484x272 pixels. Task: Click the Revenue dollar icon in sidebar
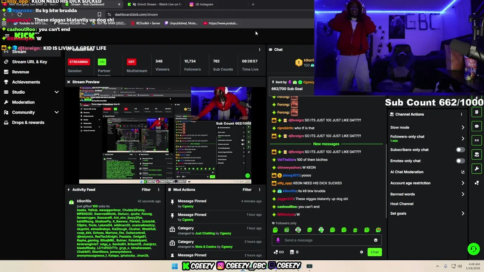[x=6, y=72]
